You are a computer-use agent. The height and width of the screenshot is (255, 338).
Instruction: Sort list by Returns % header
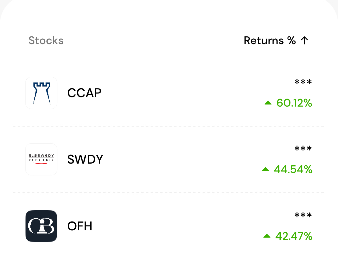pos(270,40)
